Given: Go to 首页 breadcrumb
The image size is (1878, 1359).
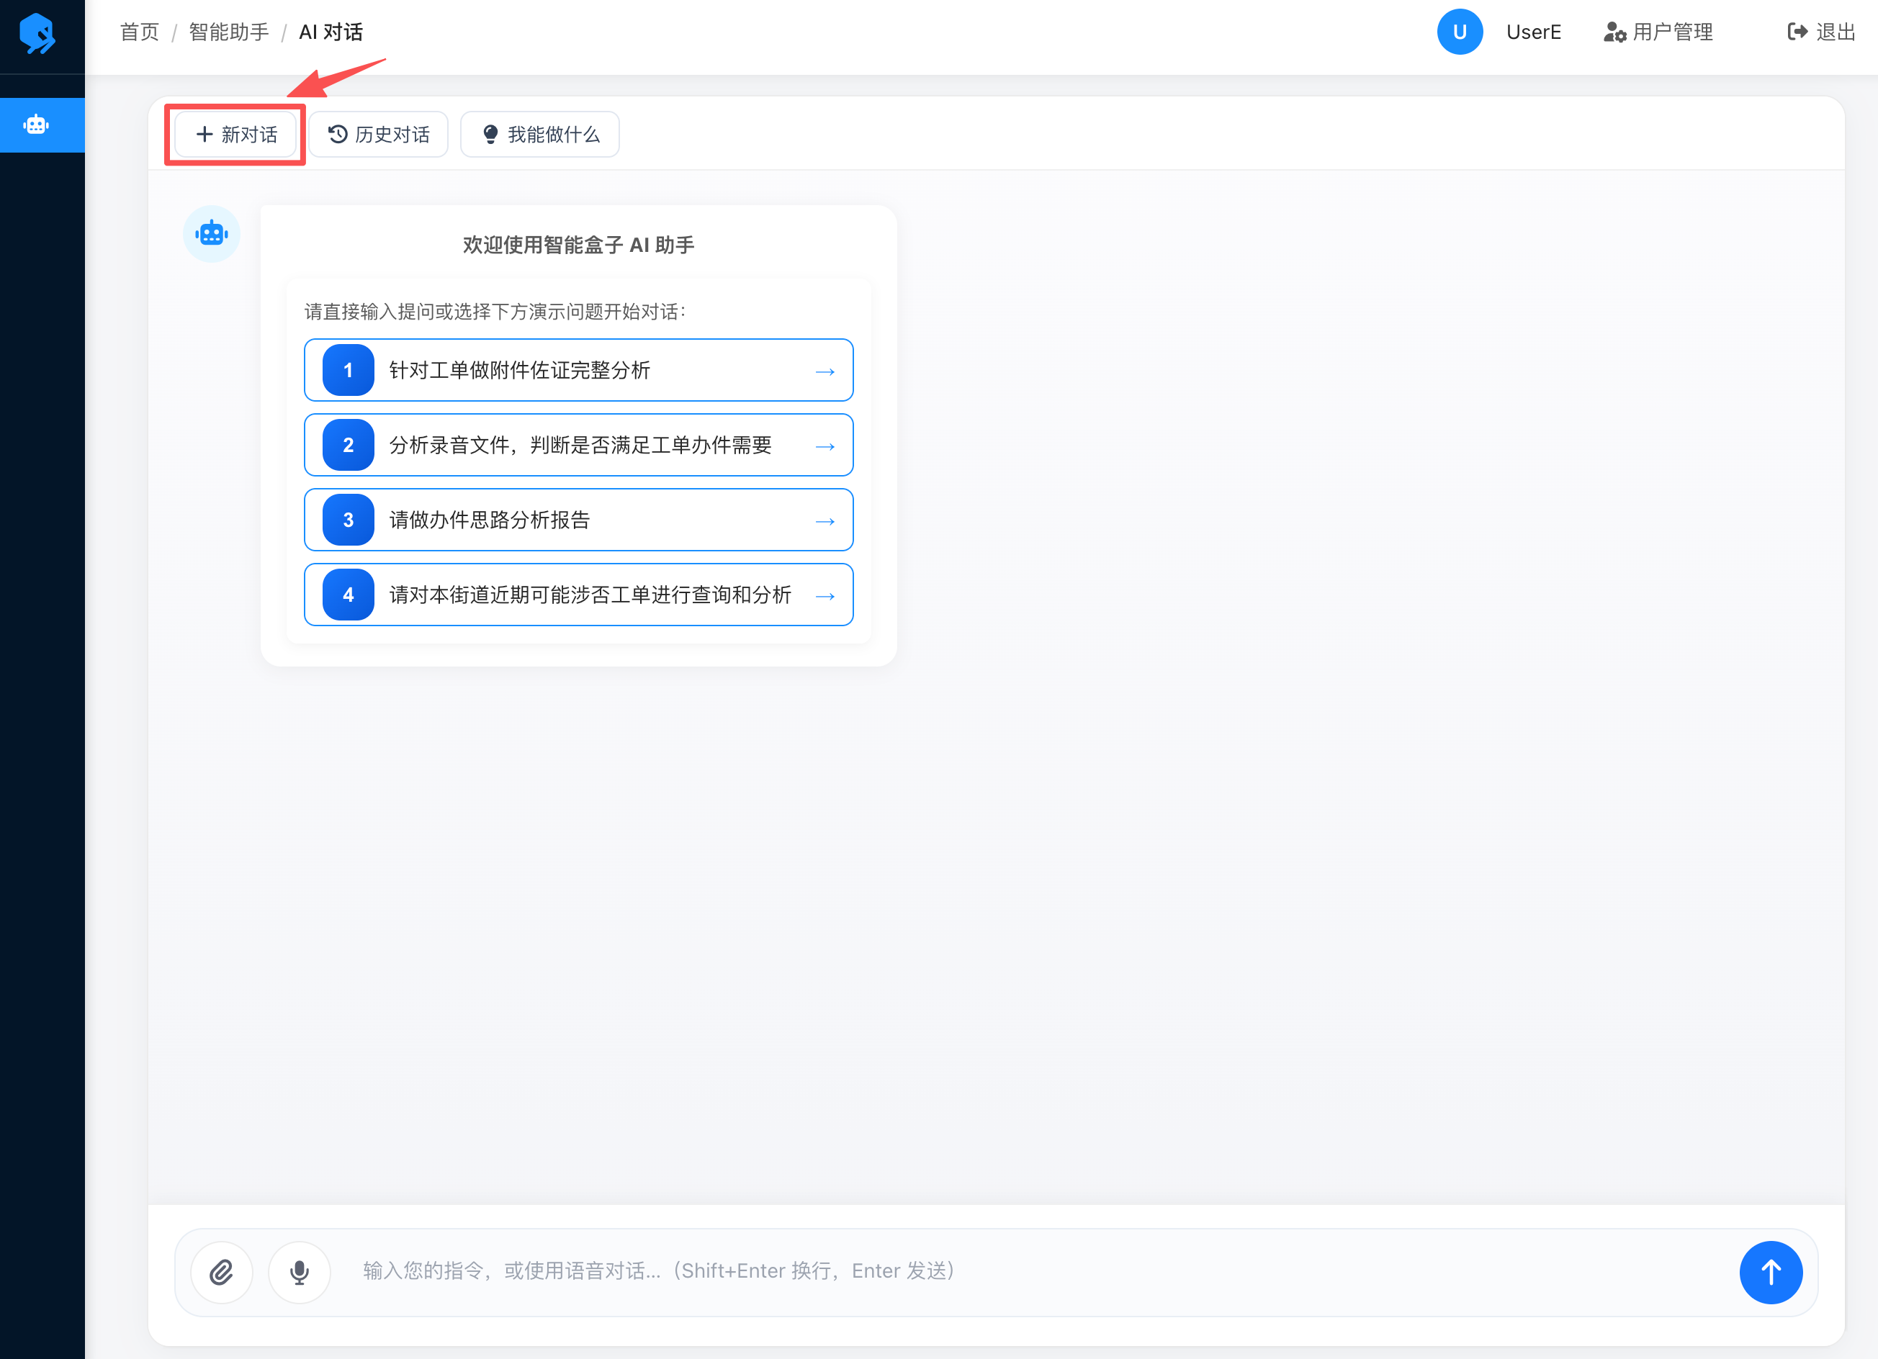Looking at the screenshot, I should pyautogui.click(x=139, y=32).
